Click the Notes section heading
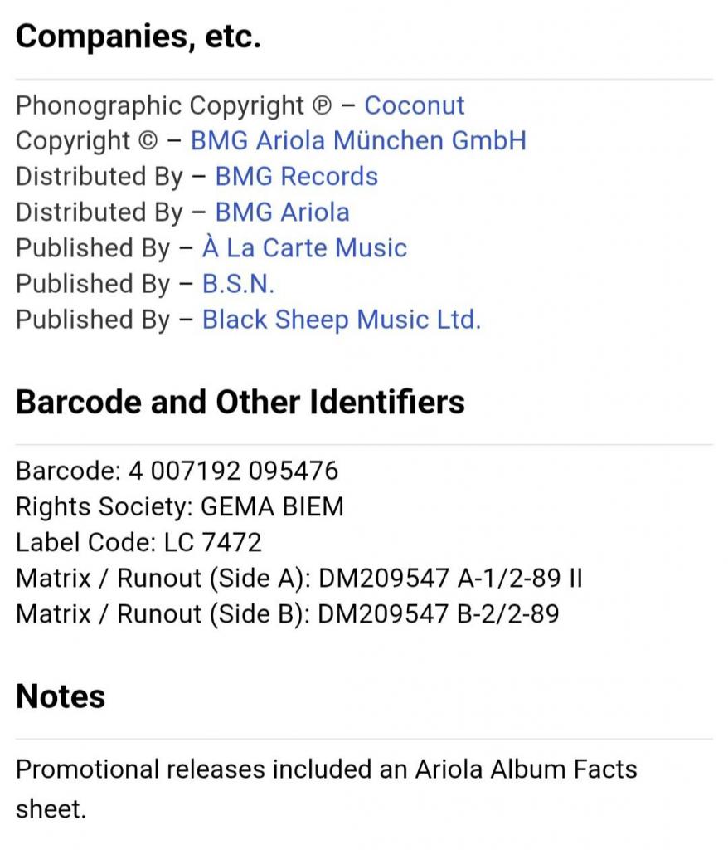728x850 pixels. [x=61, y=696]
